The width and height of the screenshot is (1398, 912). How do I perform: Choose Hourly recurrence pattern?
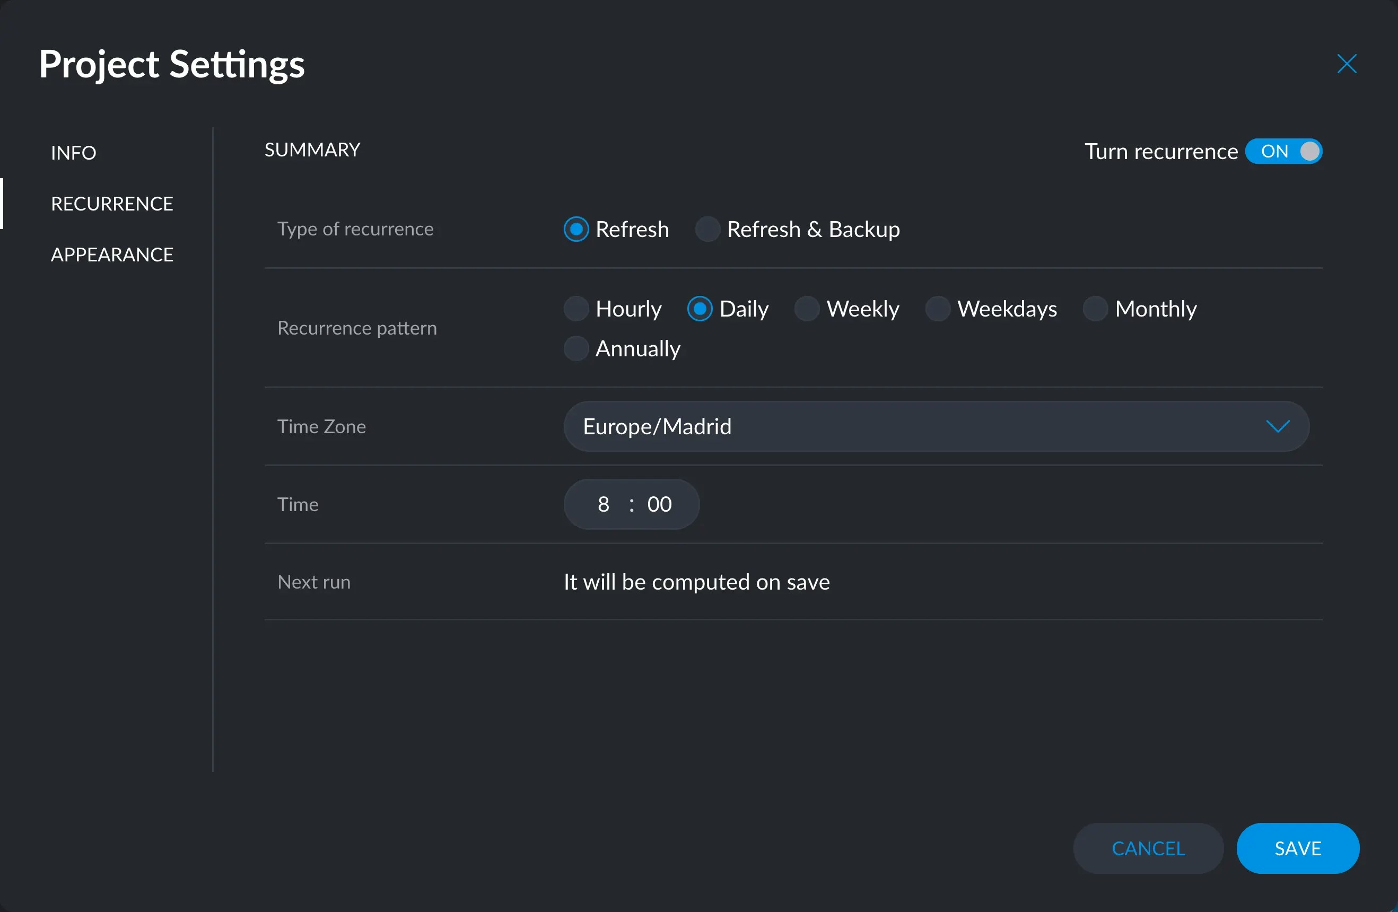576,308
